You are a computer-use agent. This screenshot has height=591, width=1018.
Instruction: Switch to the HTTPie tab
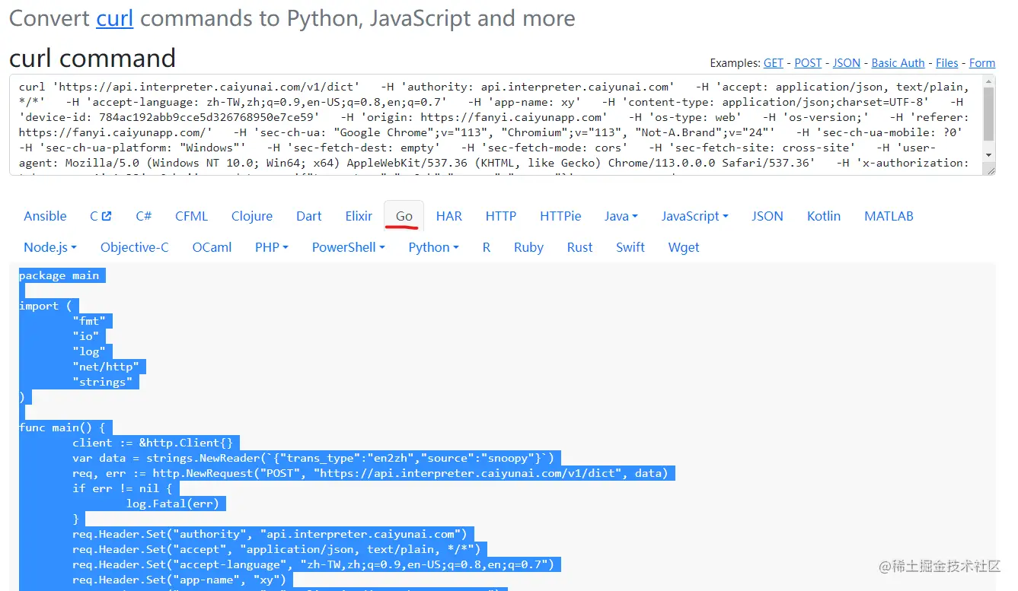click(x=560, y=216)
